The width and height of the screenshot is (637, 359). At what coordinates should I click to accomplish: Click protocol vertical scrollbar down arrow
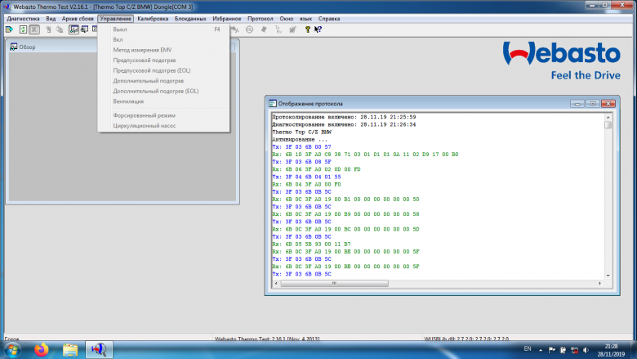pos(608,276)
